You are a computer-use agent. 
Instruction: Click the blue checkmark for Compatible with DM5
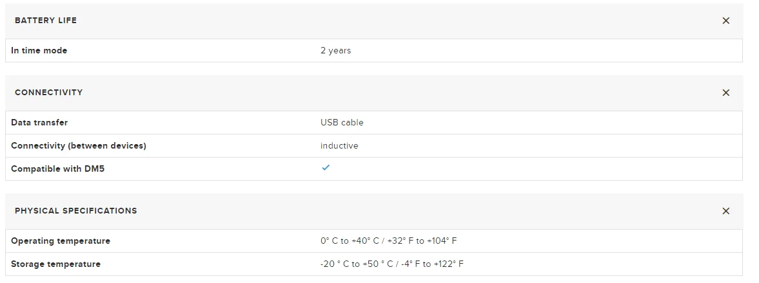(x=326, y=168)
